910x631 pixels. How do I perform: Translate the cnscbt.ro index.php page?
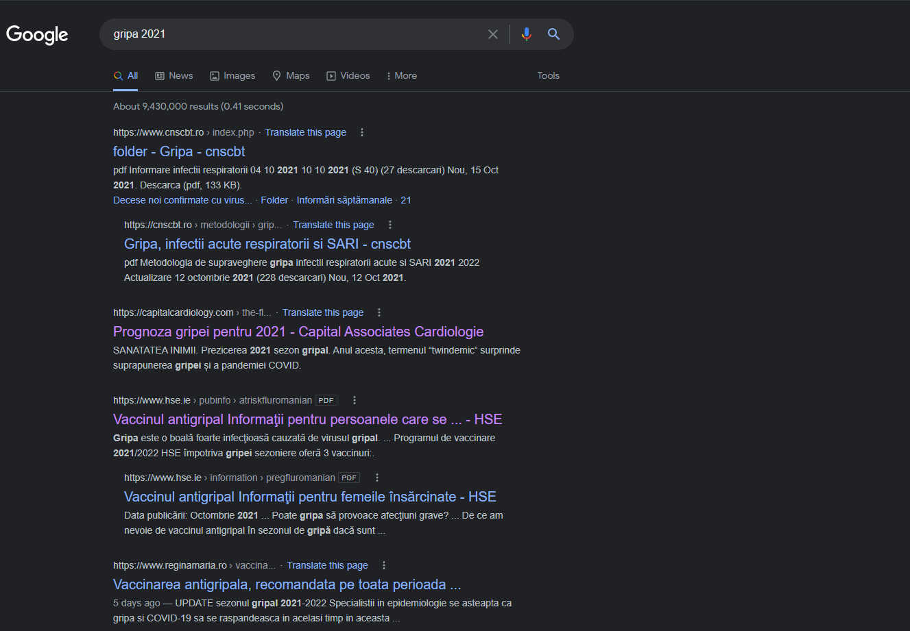click(x=305, y=132)
